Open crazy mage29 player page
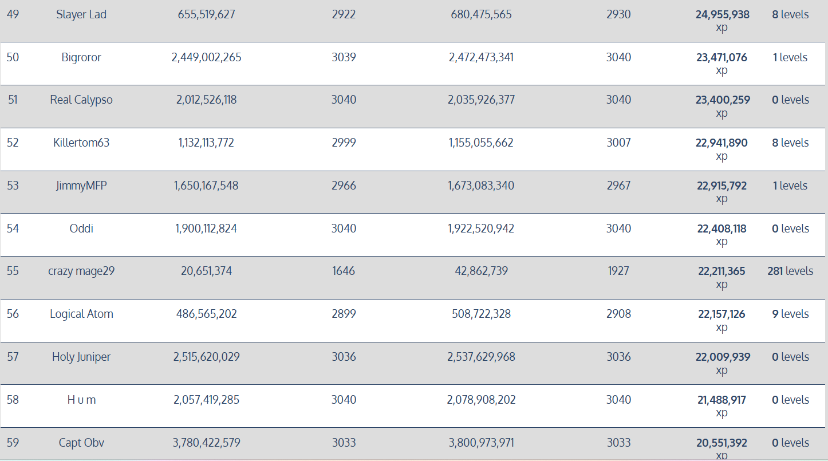 (x=81, y=271)
